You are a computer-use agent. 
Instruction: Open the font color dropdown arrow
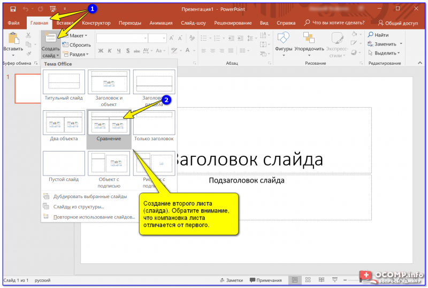click(x=194, y=50)
